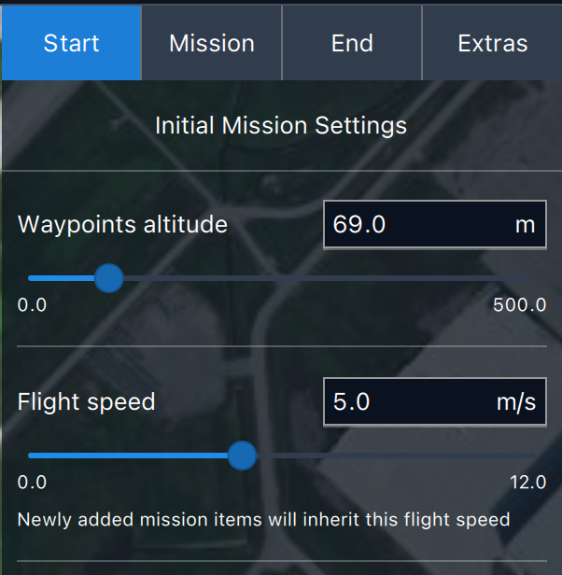Click the unfilled part of the flight speed track
This screenshot has height=575, width=562.
[x=392, y=456]
